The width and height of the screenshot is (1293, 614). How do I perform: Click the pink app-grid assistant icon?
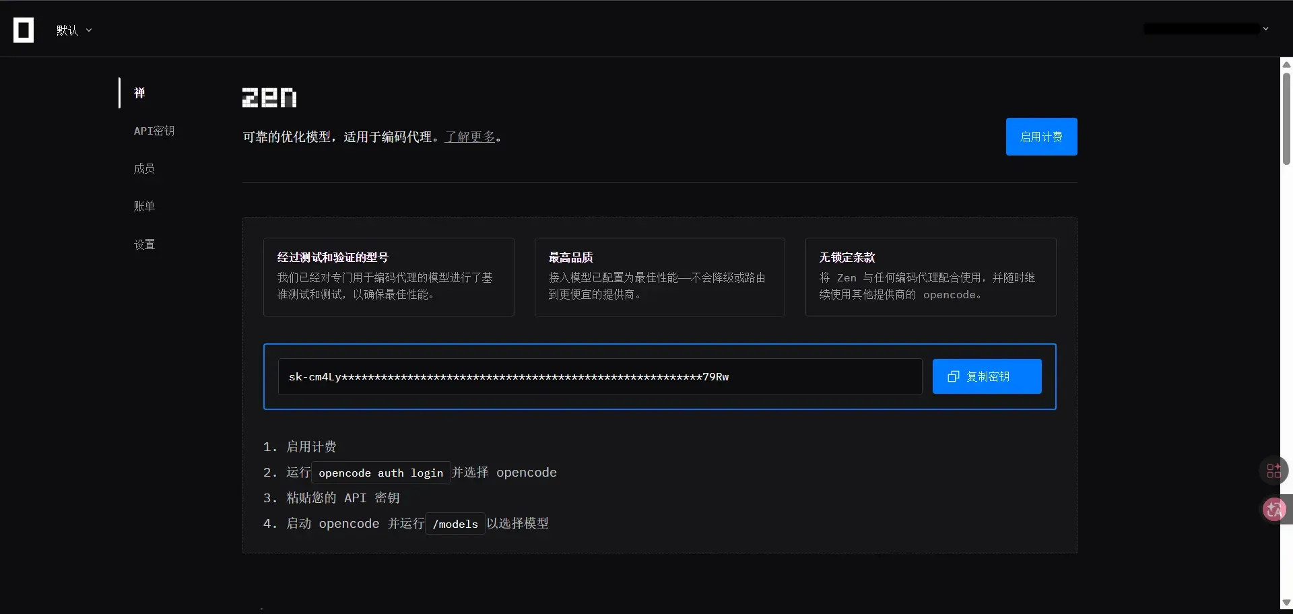(x=1274, y=471)
